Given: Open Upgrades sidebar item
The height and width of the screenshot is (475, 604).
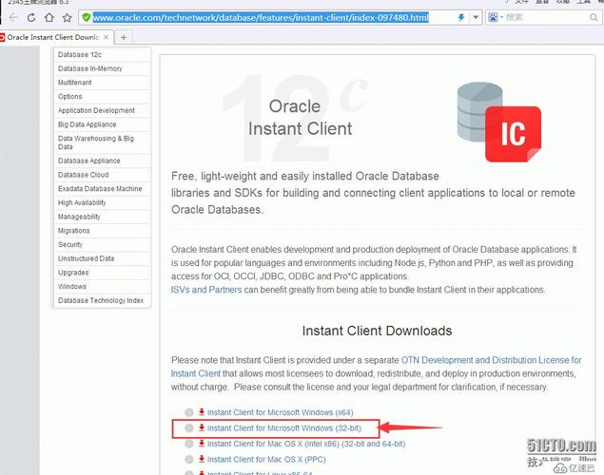Looking at the screenshot, I should click(102, 273).
